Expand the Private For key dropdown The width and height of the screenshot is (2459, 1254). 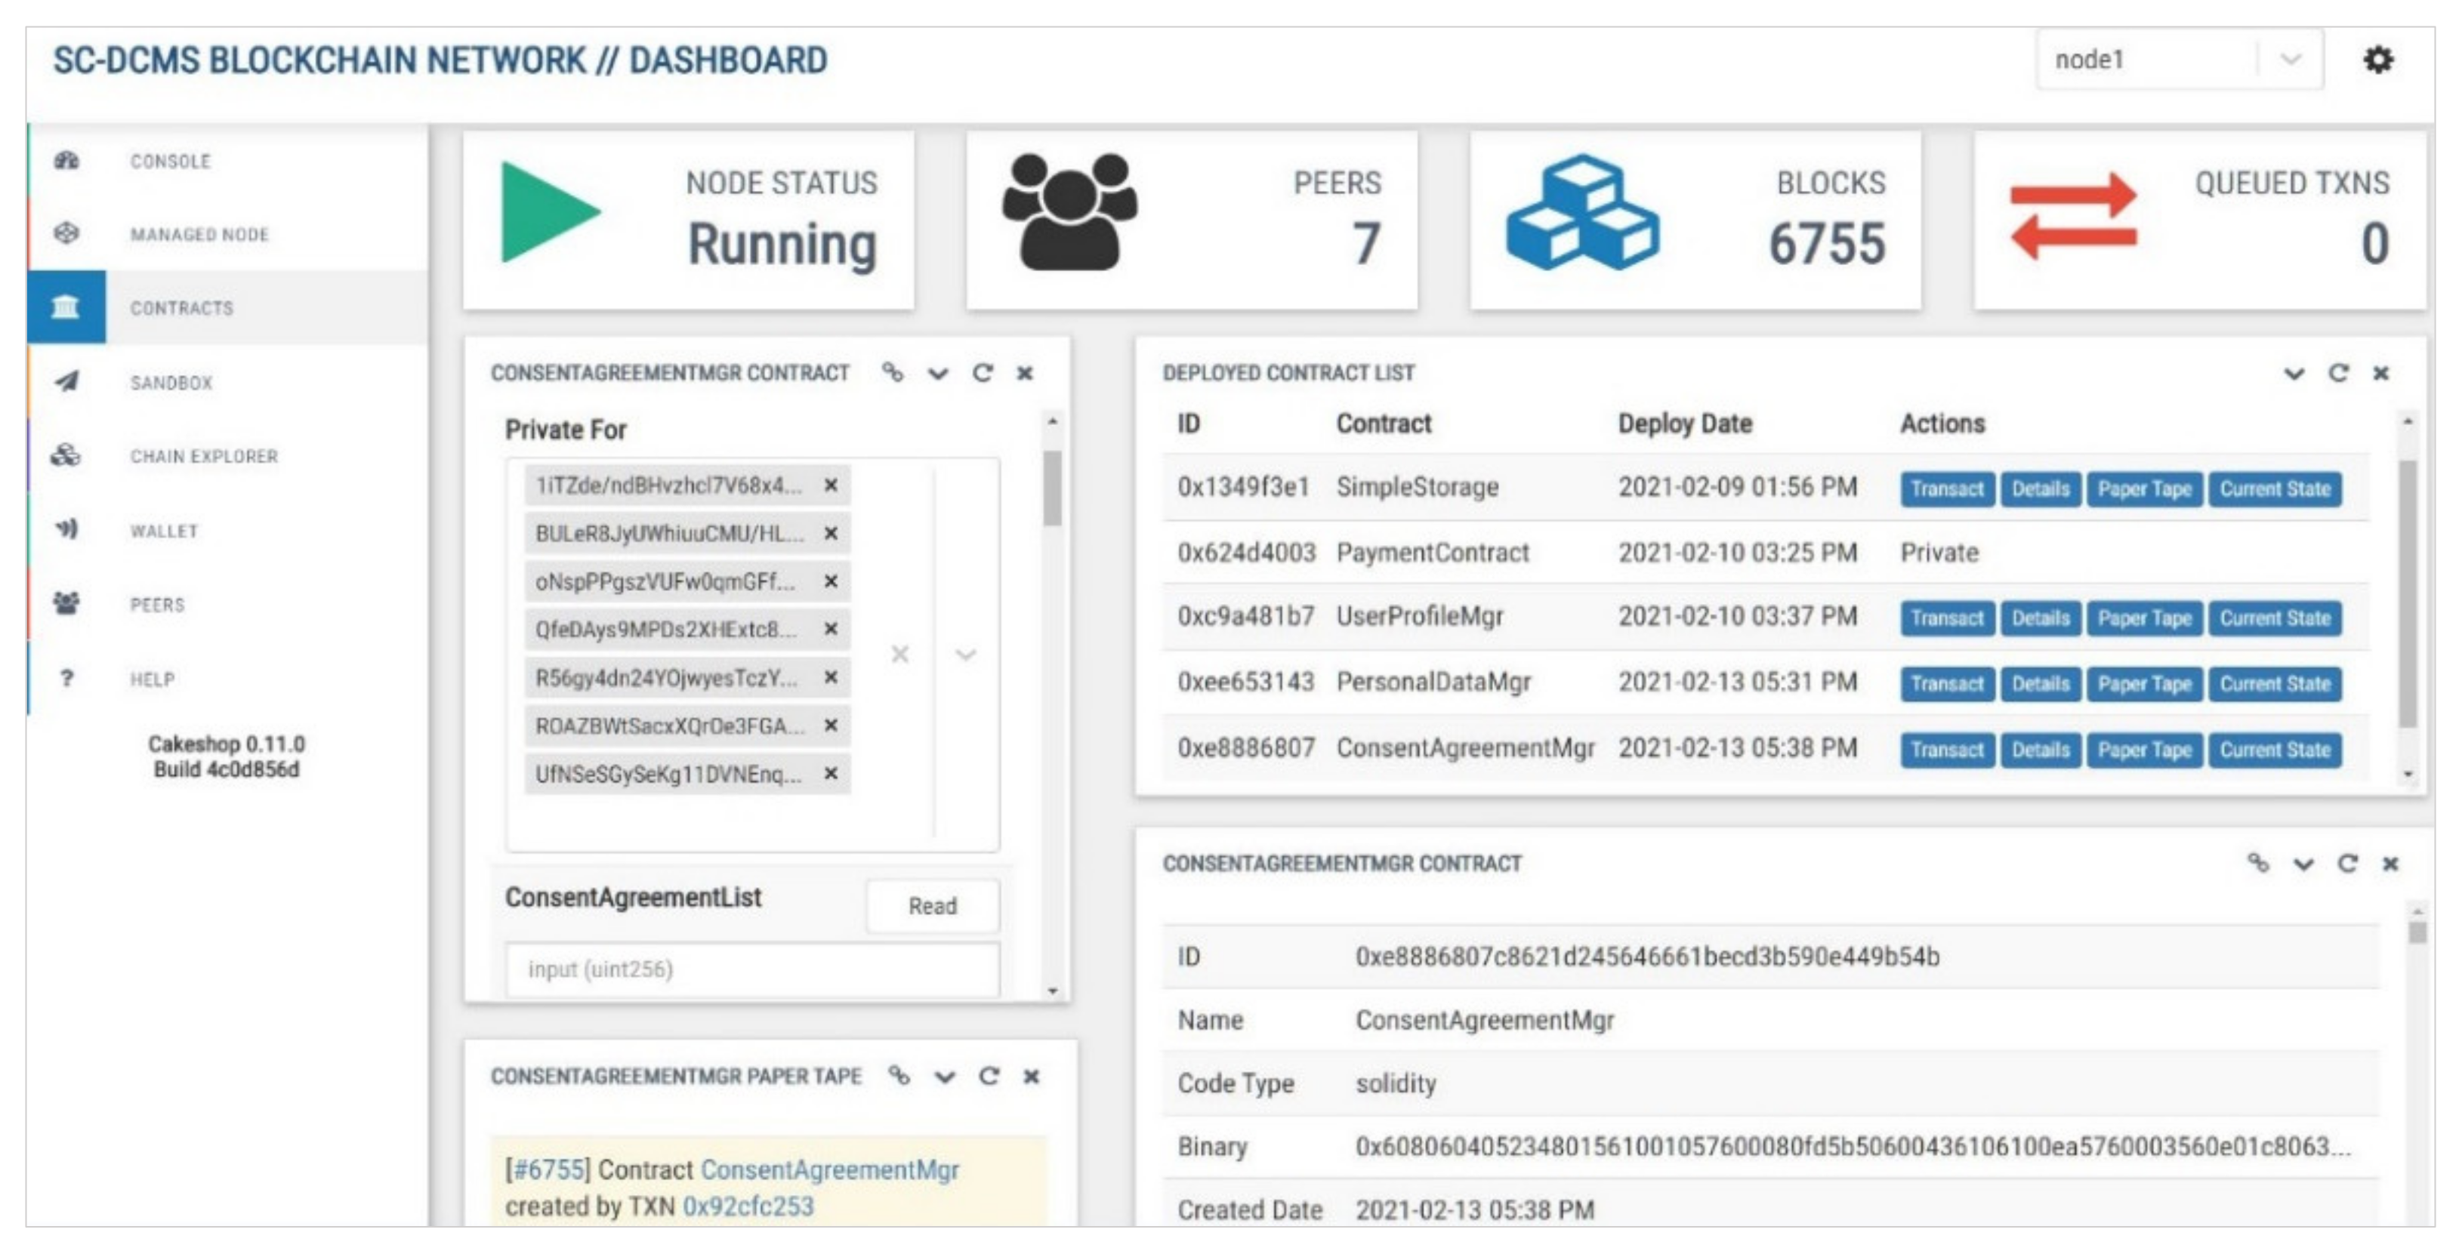coord(966,655)
